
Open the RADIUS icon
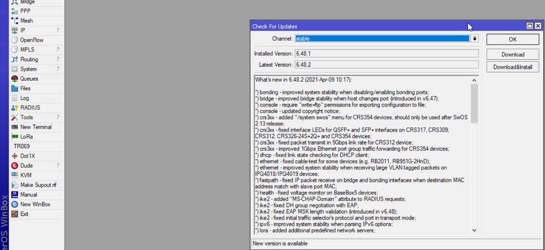tap(14, 108)
